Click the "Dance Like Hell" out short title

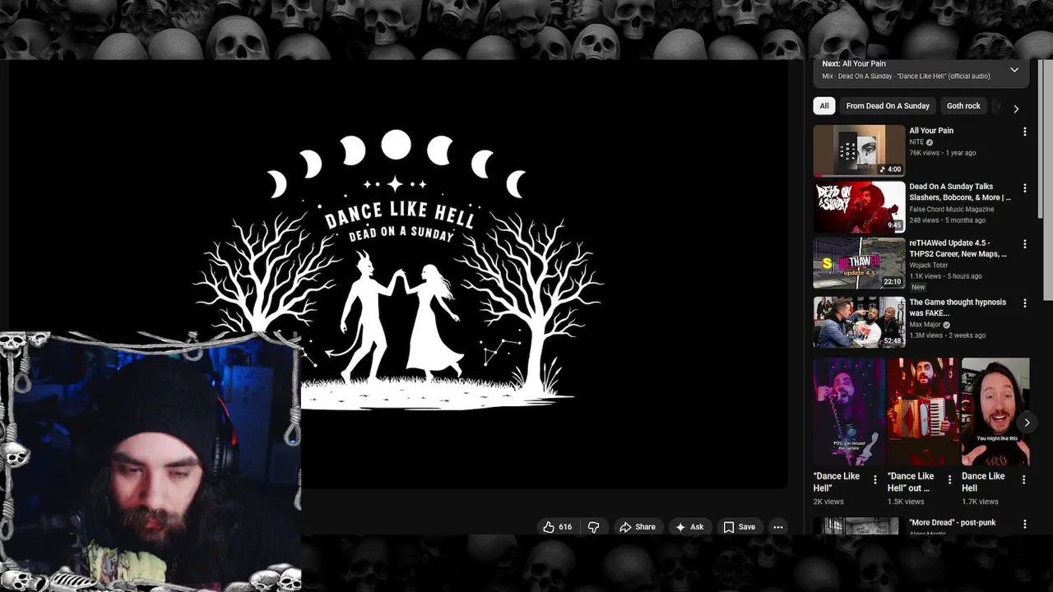coord(911,482)
